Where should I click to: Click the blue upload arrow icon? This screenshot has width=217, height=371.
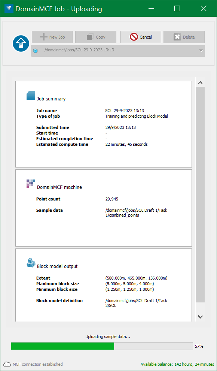21,44
